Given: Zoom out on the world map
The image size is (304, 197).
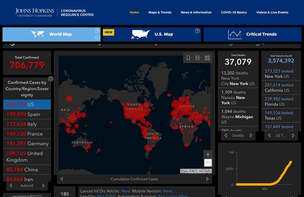Looking at the screenshot, I should coord(208,163).
